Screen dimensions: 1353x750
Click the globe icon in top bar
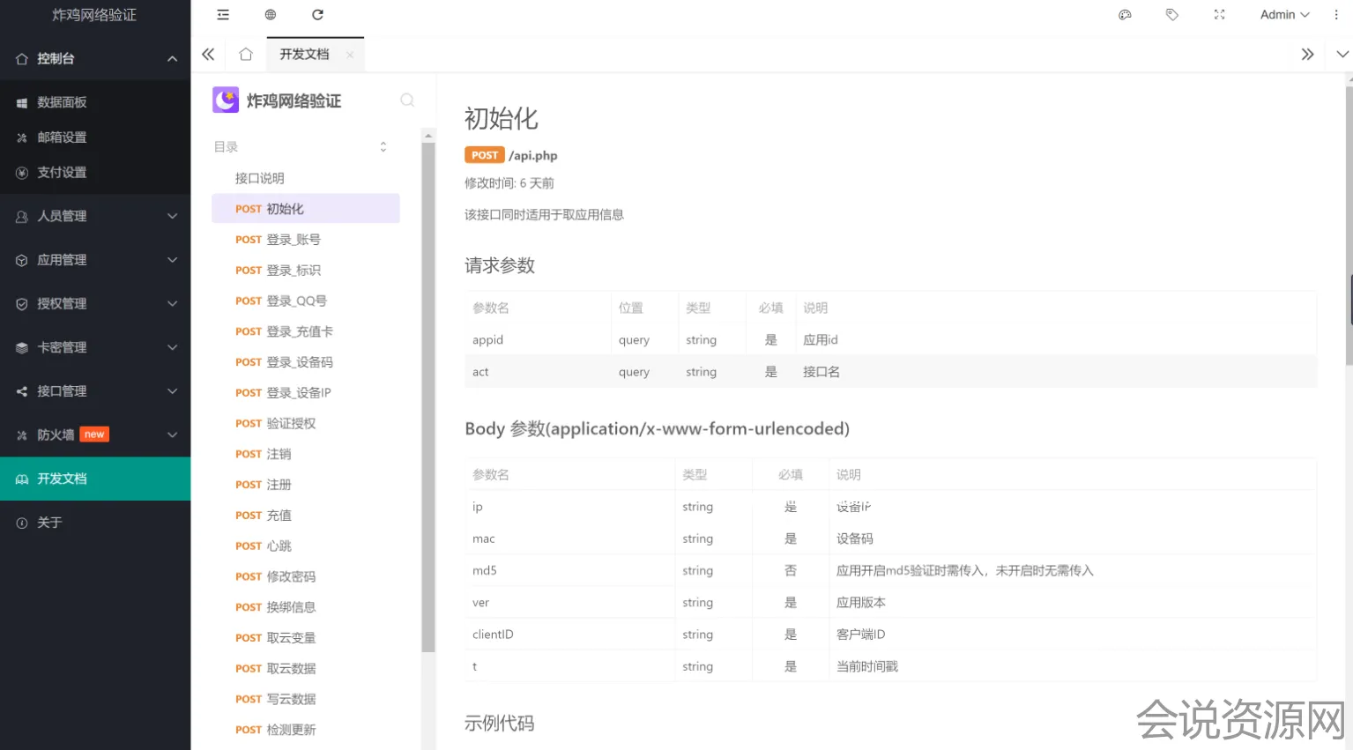(271, 15)
